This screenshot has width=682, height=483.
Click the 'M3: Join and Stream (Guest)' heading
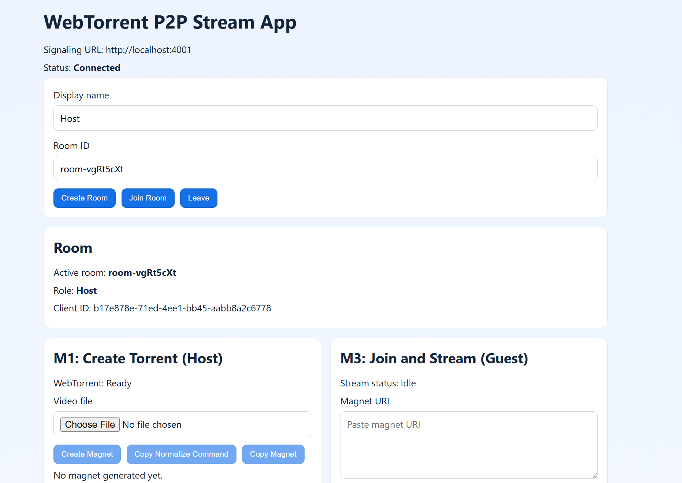pyautogui.click(x=434, y=358)
